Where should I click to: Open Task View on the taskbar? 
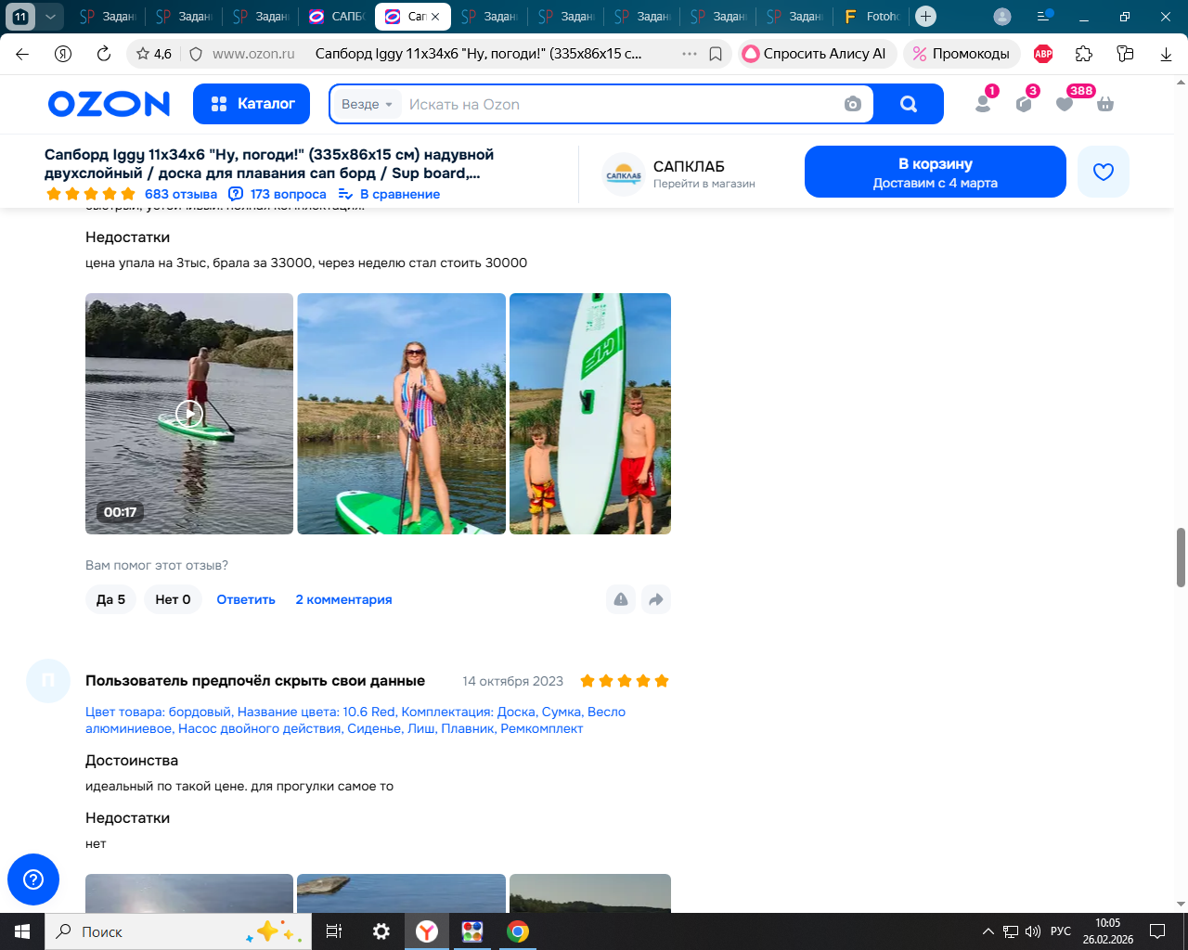(x=334, y=931)
